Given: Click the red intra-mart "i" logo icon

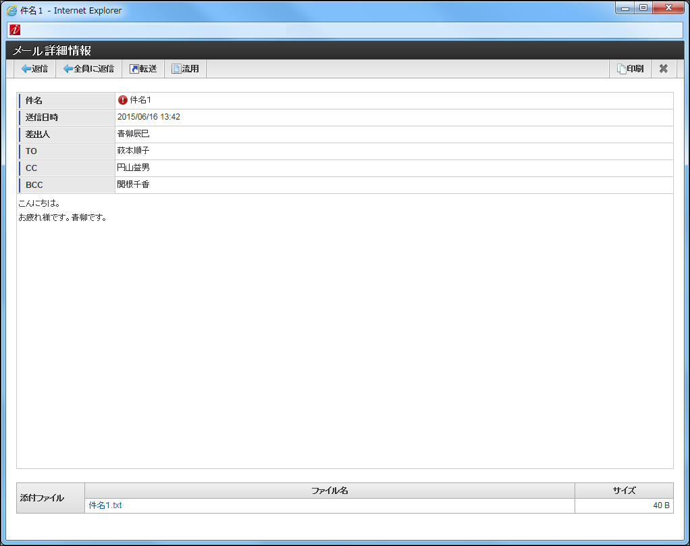Looking at the screenshot, I should [15, 30].
